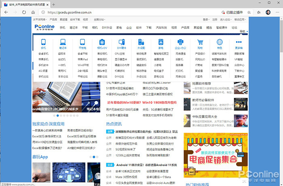Click the 企业·办公 printer icon
The height and width of the screenshot is (186, 283).
tap(180, 42)
